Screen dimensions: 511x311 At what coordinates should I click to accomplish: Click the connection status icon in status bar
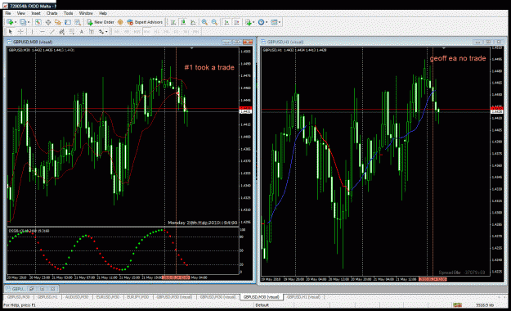[458, 304]
